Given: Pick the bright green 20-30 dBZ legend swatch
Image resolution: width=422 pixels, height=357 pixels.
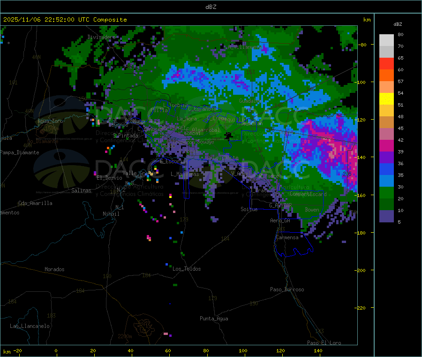Looking at the screenshot, I should (x=386, y=192).
